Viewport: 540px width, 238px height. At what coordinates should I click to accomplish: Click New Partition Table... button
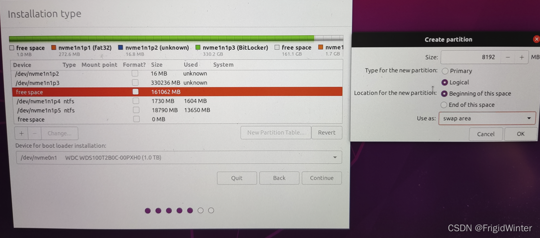click(276, 132)
